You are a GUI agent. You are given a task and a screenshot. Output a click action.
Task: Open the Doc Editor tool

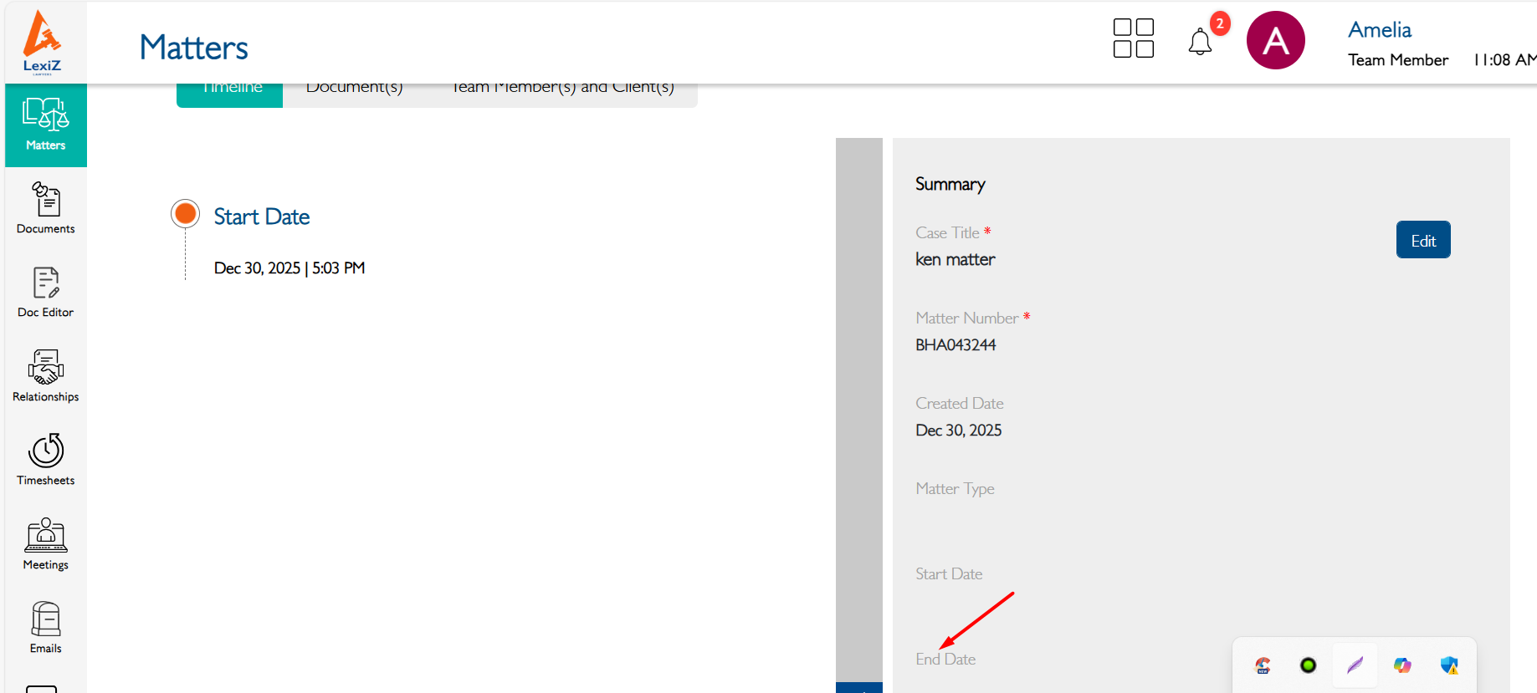pyautogui.click(x=46, y=292)
